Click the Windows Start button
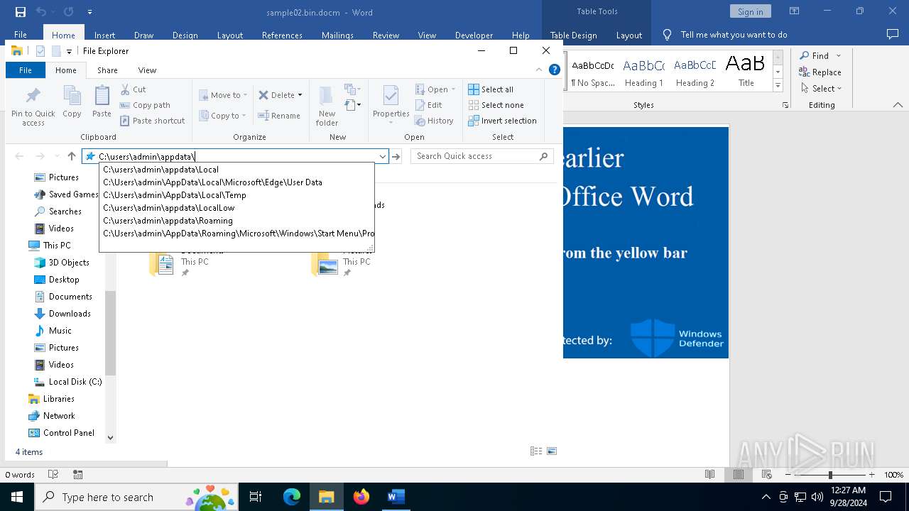909x511 pixels. (17, 497)
